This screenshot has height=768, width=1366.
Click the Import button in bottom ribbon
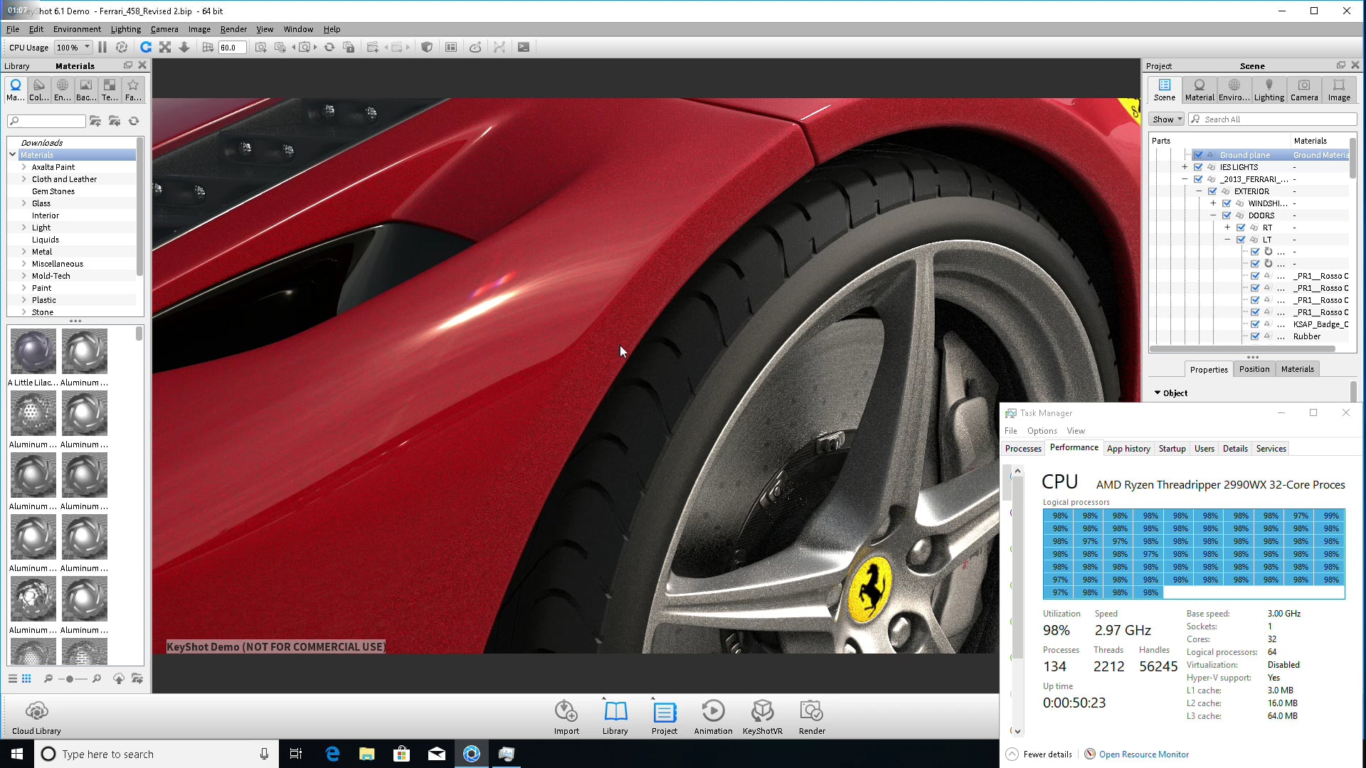click(x=566, y=718)
